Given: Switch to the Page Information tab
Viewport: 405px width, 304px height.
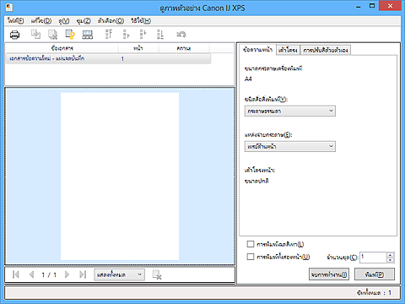Looking at the screenshot, I should coord(257,50).
